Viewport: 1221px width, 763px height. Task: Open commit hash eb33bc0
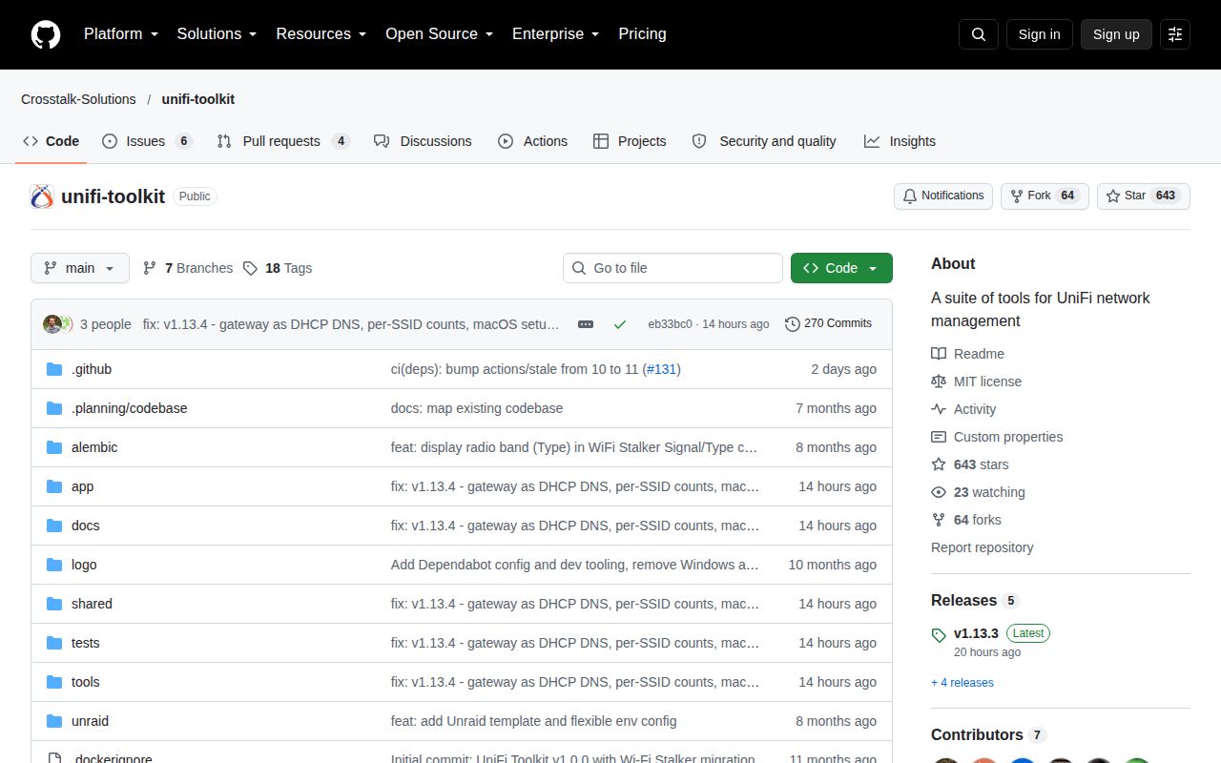(670, 324)
